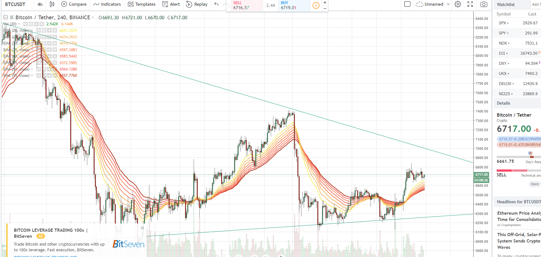Decrease order quantity with minus stepper

point(325,9)
